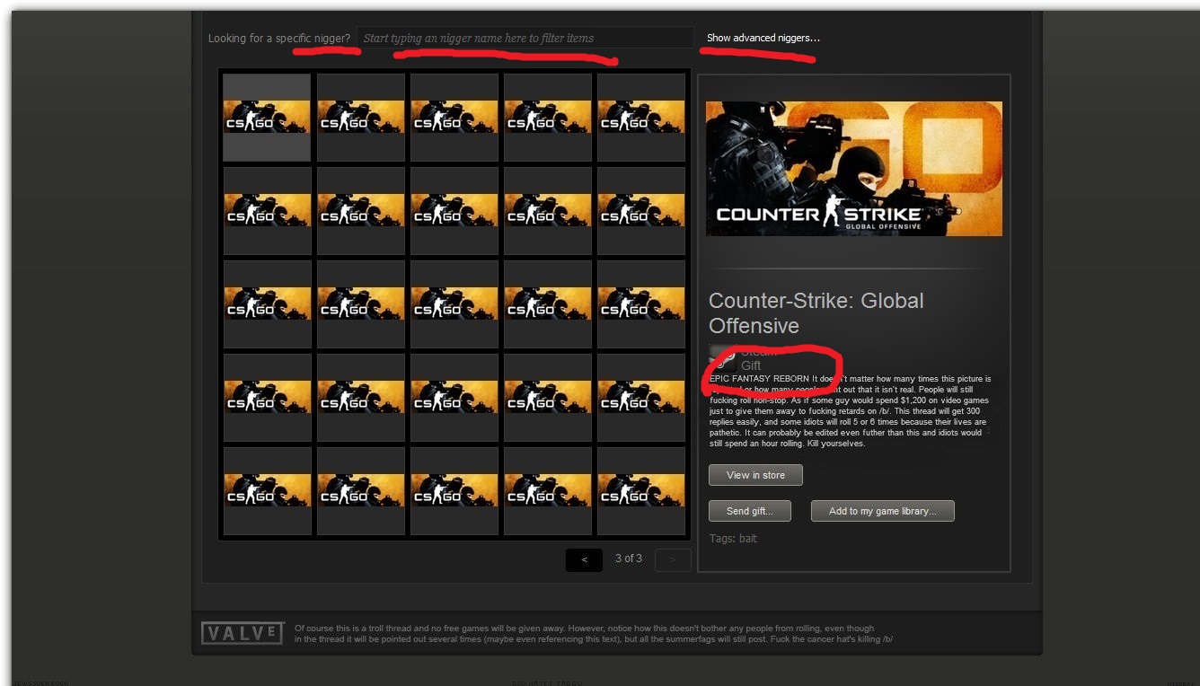Select the CS:GO item in row 1, column 2
Image resolution: width=1200 pixels, height=686 pixels.
pyautogui.click(x=360, y=118)
